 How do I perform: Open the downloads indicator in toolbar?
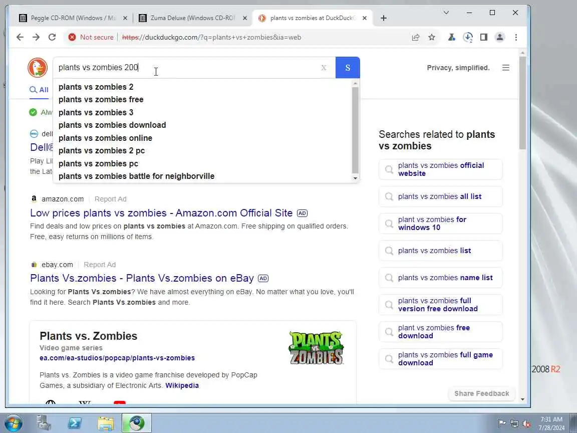(x=468, y=37)
